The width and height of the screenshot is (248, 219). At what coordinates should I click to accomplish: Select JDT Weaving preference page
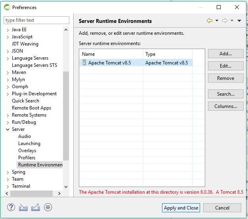tap(25, 44)
